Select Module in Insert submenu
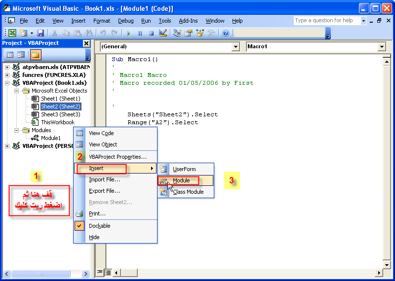 186,180
